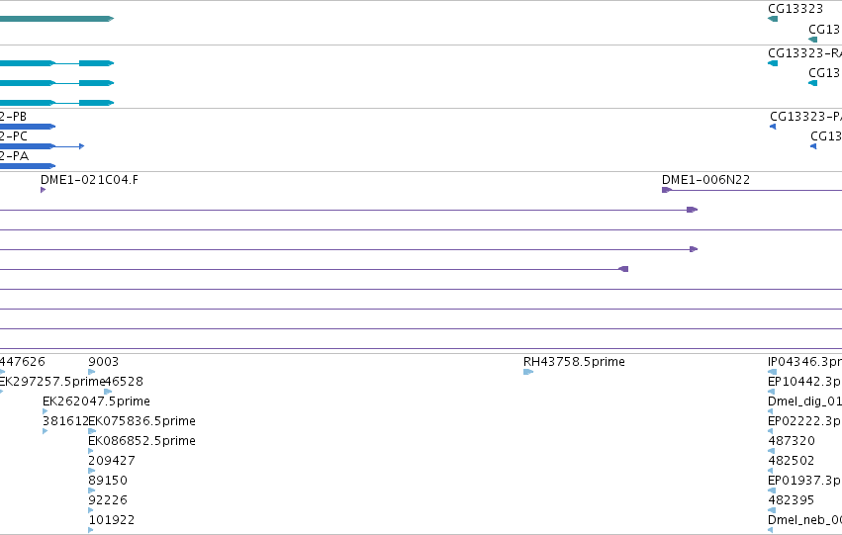Screen dimensions: 842x535
Task: Click the arrow under 92226
Action: (x=91, y=511)
